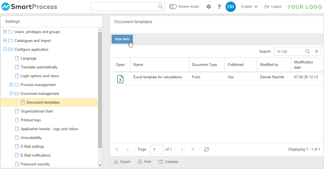Select Organizational chart in settings tree
Screen dimensions: 324x169
(37, 111)
